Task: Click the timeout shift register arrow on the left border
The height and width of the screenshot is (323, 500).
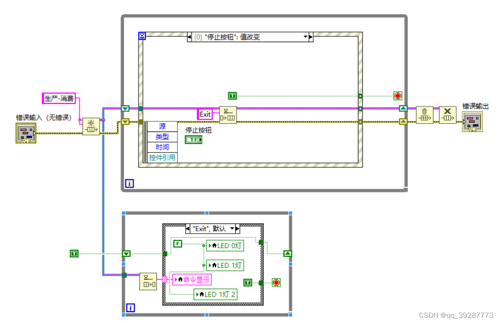Action: pyautogui.click(x=125, y=109)
